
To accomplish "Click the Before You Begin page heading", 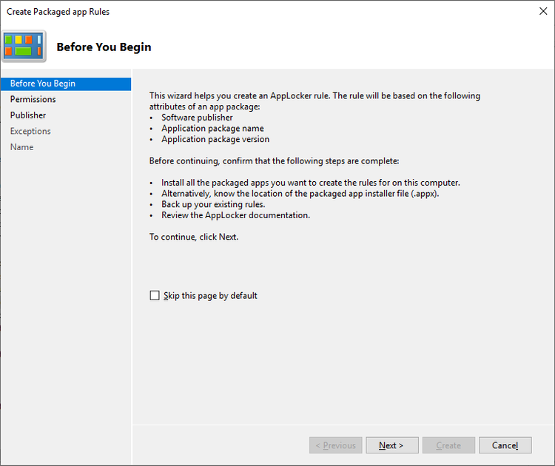I will [x=104, y=47].
